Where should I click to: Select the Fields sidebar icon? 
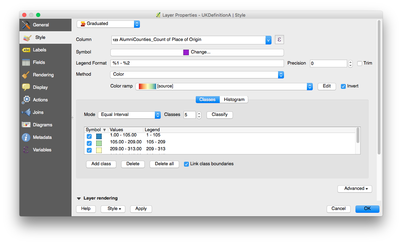(x=38, y=62)
